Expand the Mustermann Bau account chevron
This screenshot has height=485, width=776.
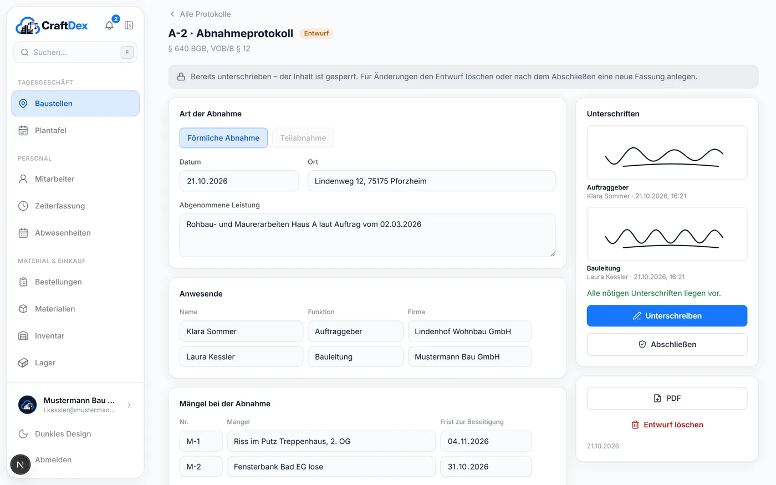(129, 405)
